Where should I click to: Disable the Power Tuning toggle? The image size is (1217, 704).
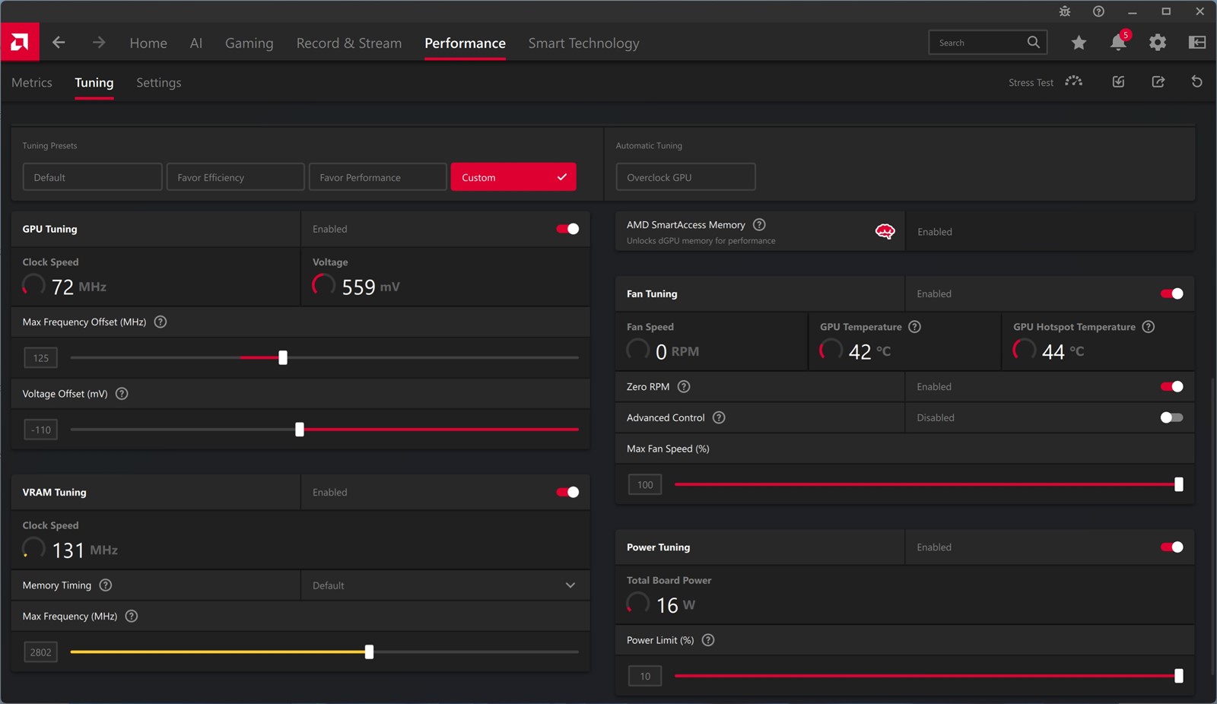click(x=1171, y=547)
